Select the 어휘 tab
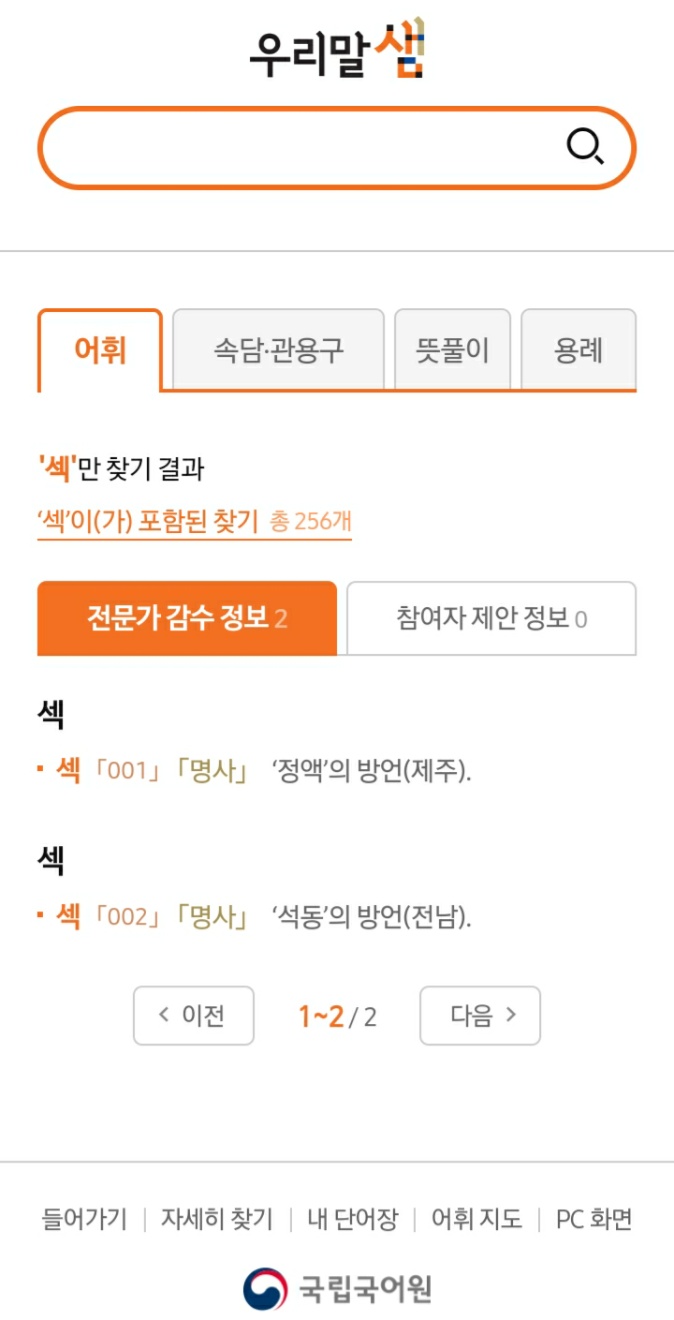Image resolution: width=674 pixels, height=1320 pixels. tap(100, 350)
